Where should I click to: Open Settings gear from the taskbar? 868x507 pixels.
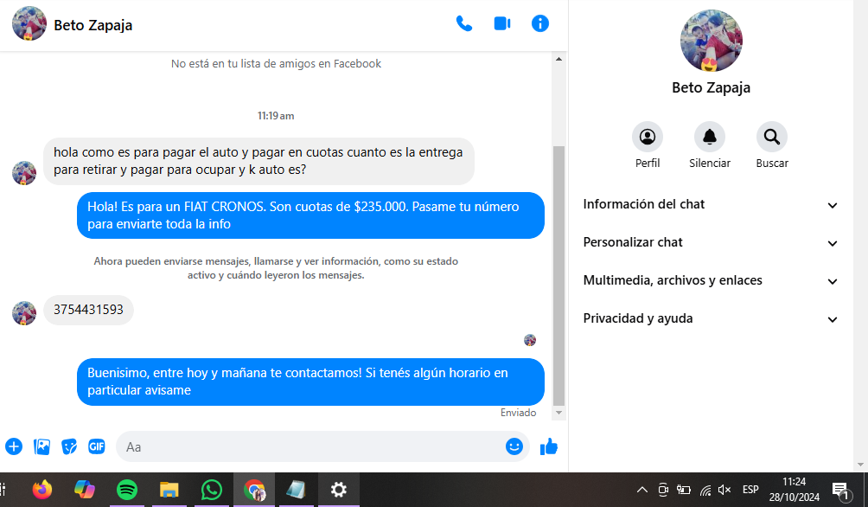pos(338,490)
